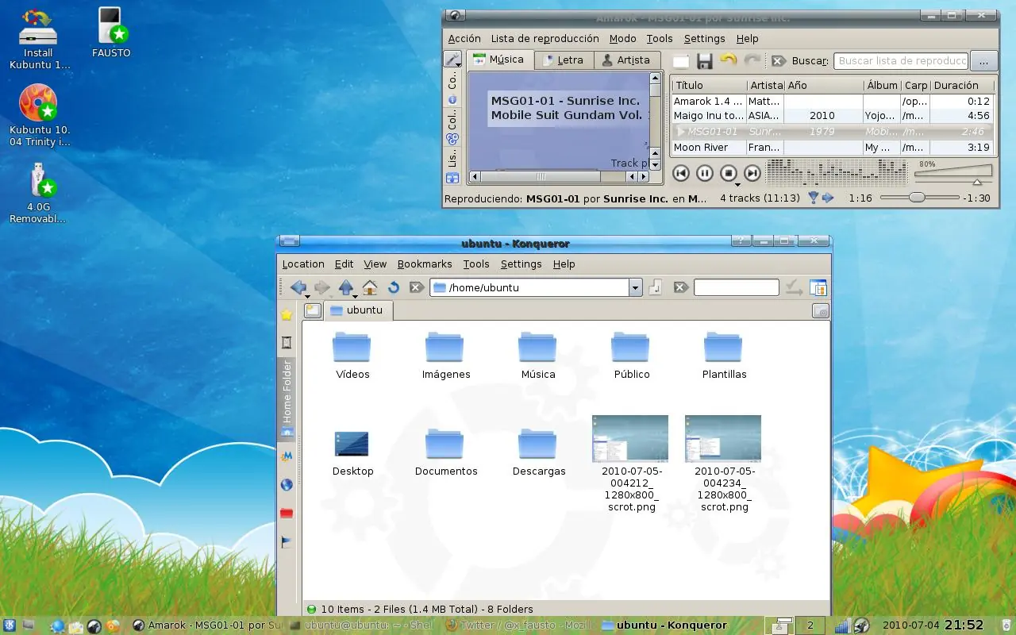The image size is (1016, 635).
Task: Open 4.0G Removable drive on desktop
Action: tap(39, 193)
